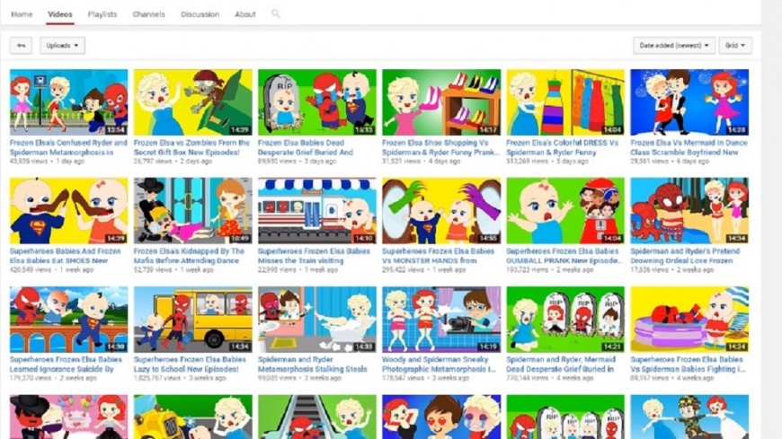Image resolution: width=782 pixels, height=439 pixels.
Task: Play the colorful dress rack thumbnail
Action: (x=565, y=102)
